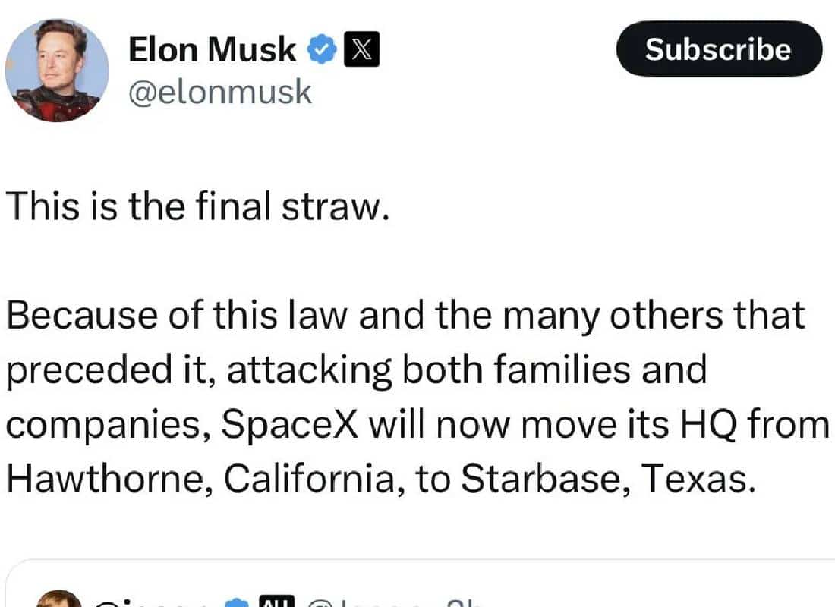
Task: Open the quoted post author's avatar
Action: click(58, 599)
